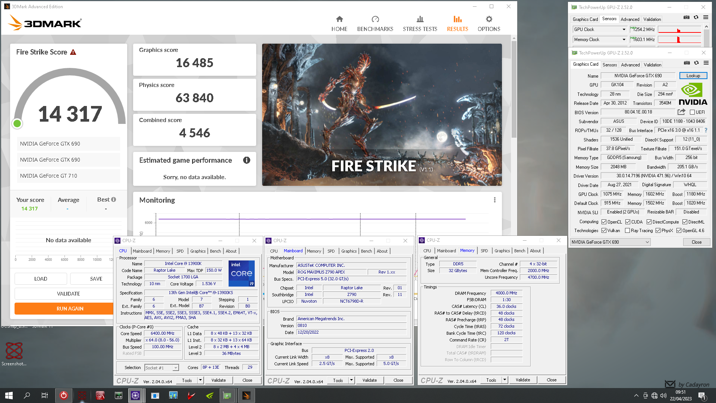Screen dimensions: 716x403
Task: Click the Best score info icon
Action: 114,200
